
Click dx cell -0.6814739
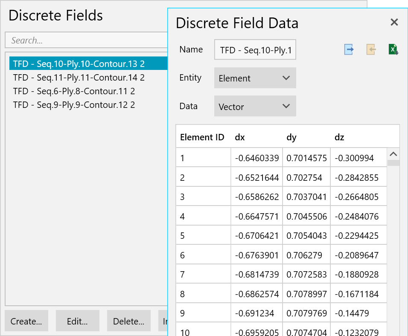click(x=256, y=274)
